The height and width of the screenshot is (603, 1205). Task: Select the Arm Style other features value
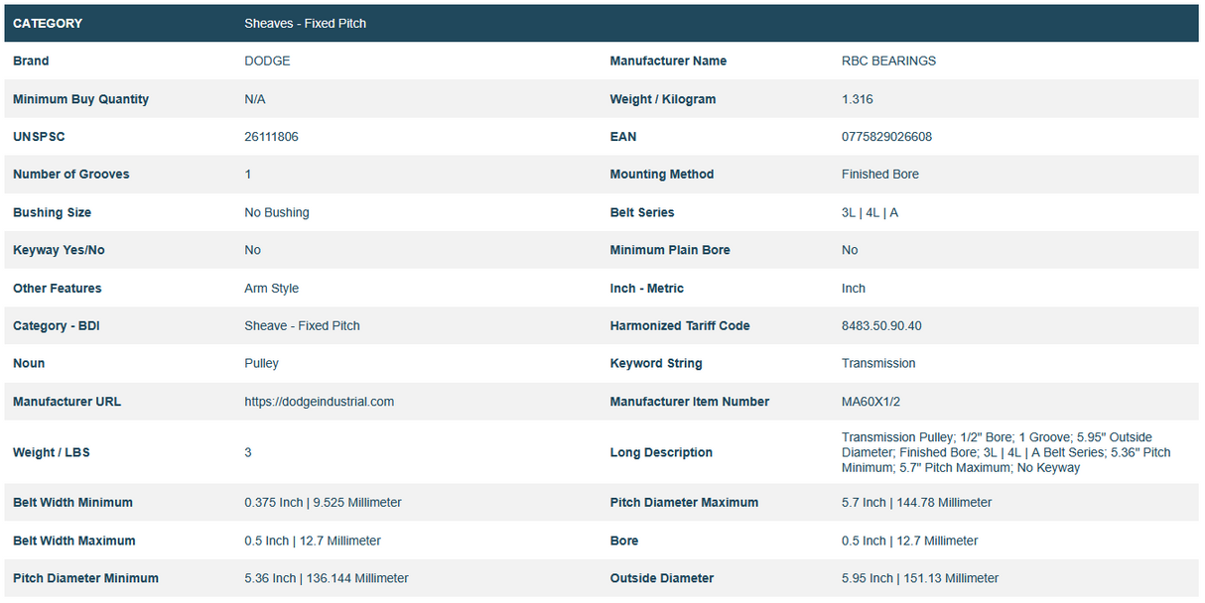click(271, 289)
